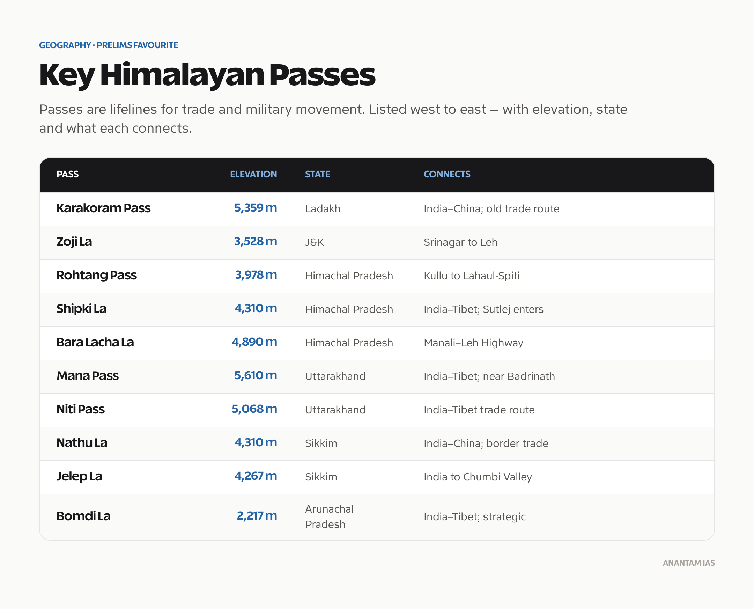The height and width of the screenshot is (609, 754).
Task: Click the 'Kullu to Lahaul-Spiti' text
Action: [472, 276]
